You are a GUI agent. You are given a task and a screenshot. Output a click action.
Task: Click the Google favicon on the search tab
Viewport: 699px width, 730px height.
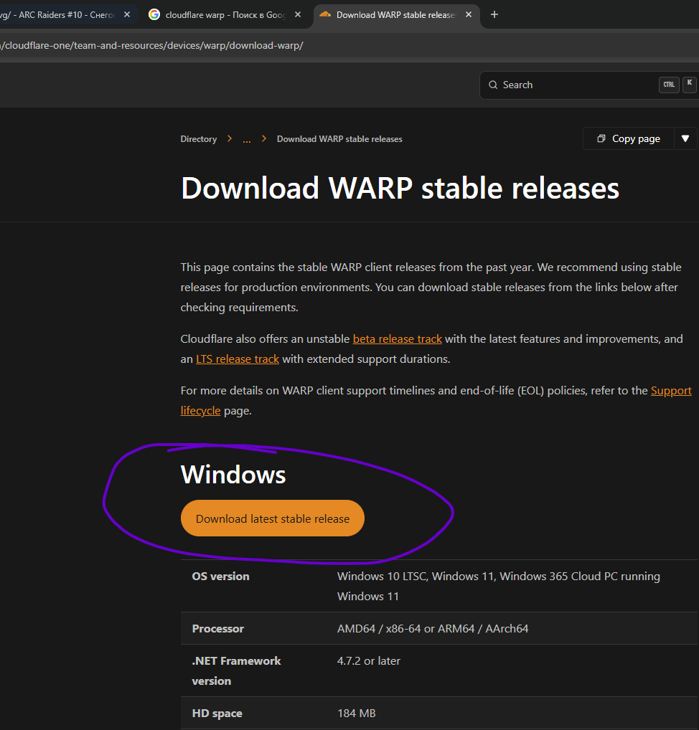[154, 15]
